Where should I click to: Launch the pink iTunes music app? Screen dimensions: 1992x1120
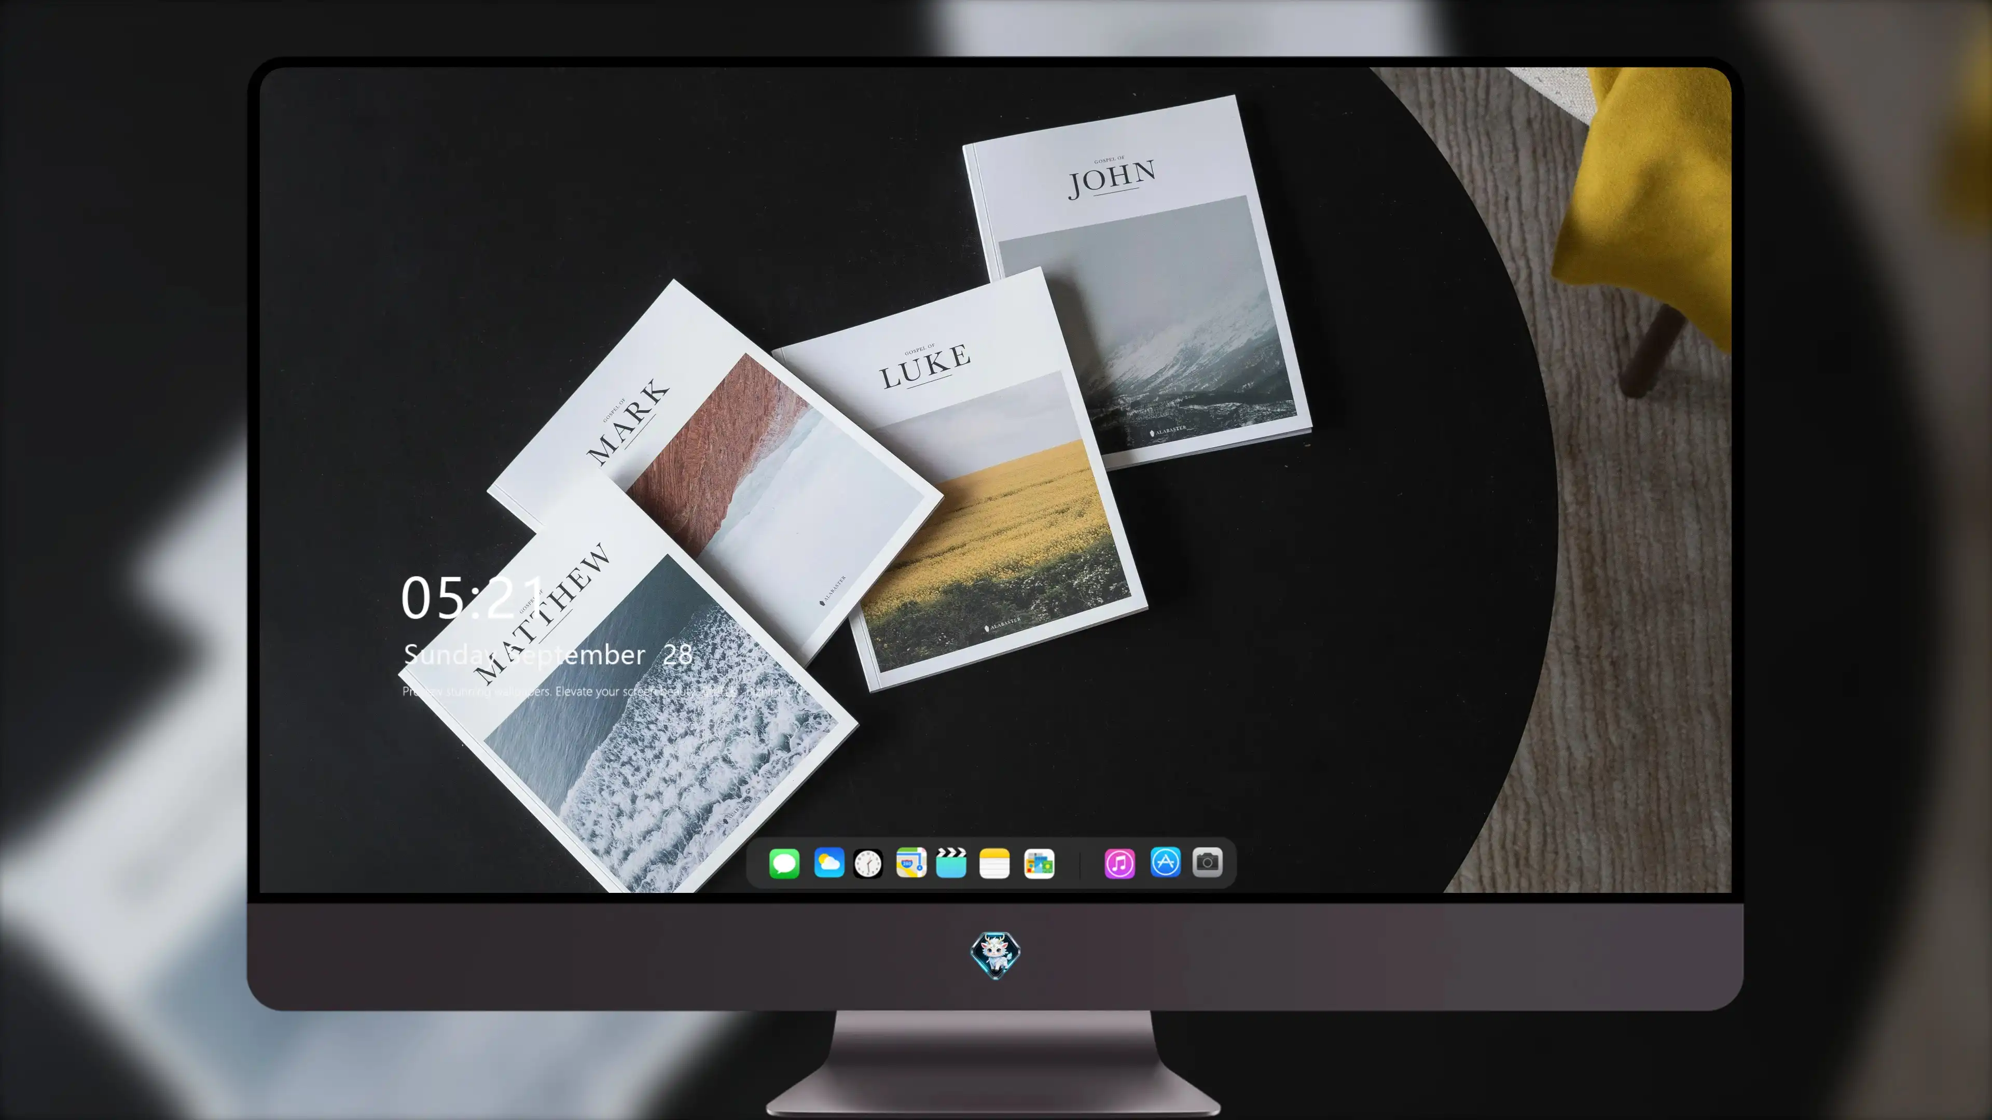pos(1120,863)
